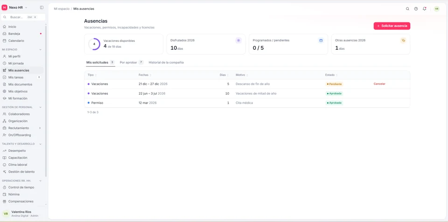
Task: Open the Calendario icon in sidebar
Action: pyautogui.click(x=4, y=41)
